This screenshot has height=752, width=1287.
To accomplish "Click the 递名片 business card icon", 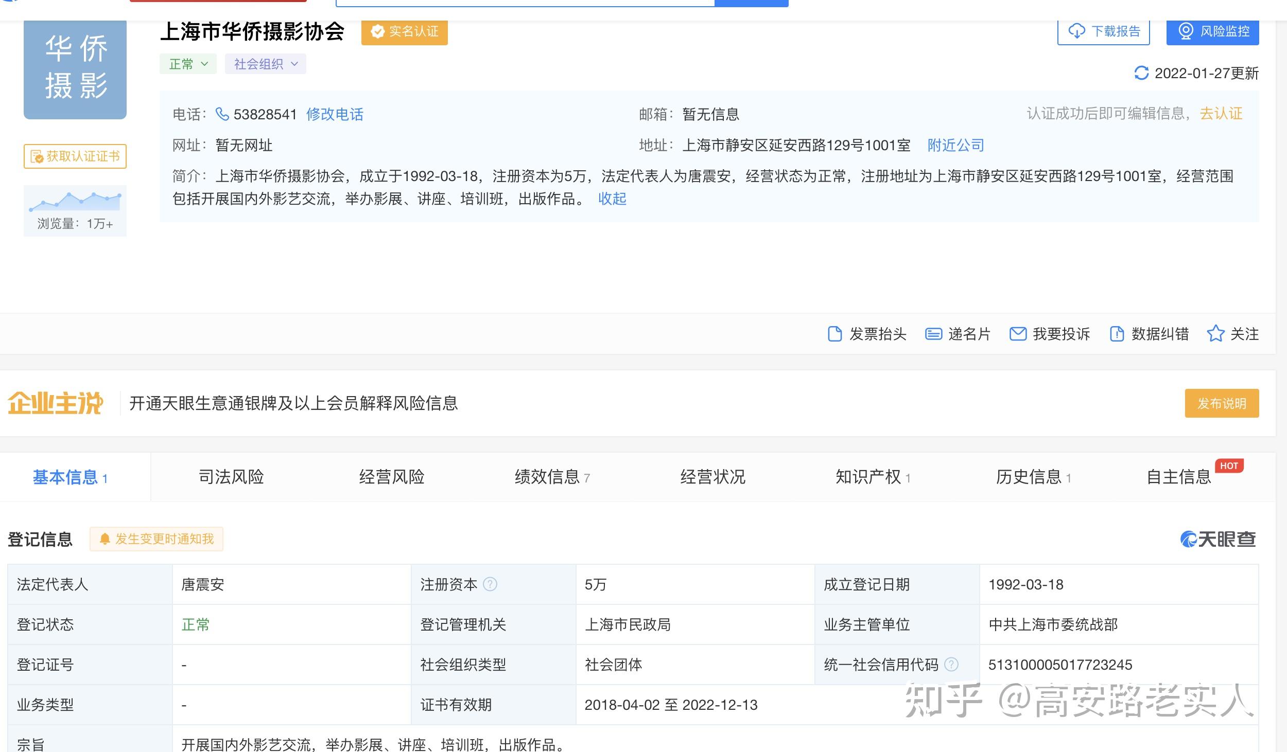I will pos(933,334).
